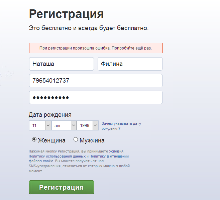220x200 pixels.
Task: Expand the birth month dropdown showing авг
Action: pyautogui.click(x=64, y=125)
